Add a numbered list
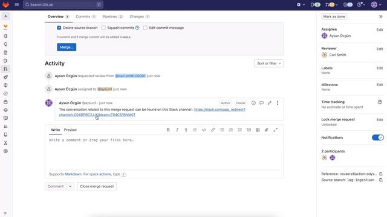The width and height of the screenshot is (387, 217). [x=231, y=130]
